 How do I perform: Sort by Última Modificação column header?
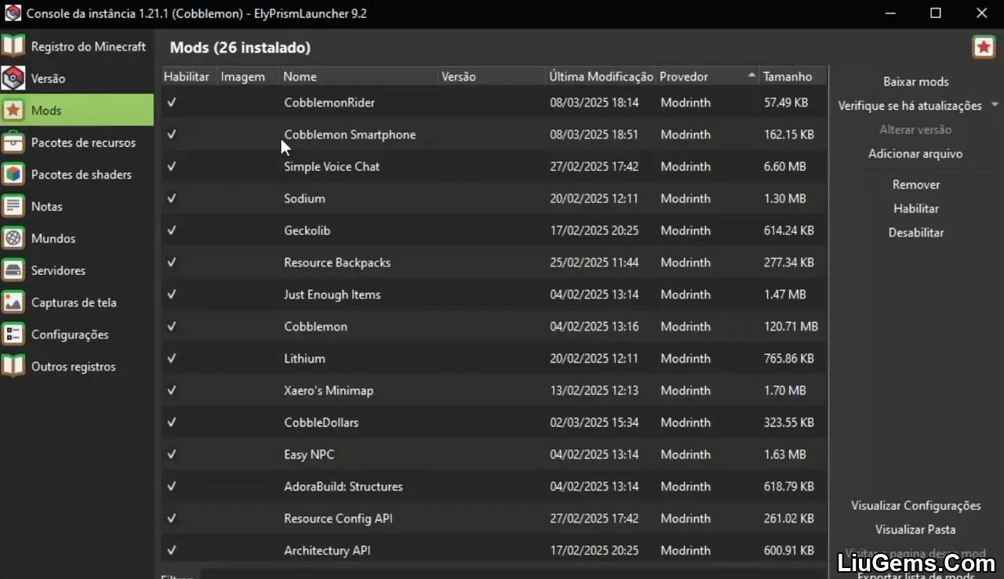pos(601,76)
